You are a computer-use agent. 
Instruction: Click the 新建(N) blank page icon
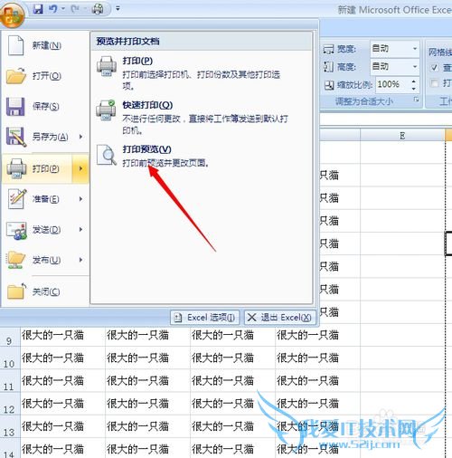[x=15, y=45]
